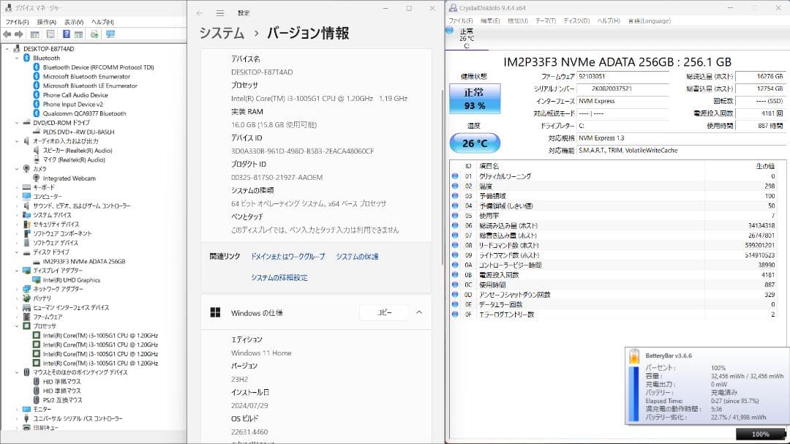Open the navigation hamburger menu in Settings
Screen dimensions: 790x444
[219, 12]
